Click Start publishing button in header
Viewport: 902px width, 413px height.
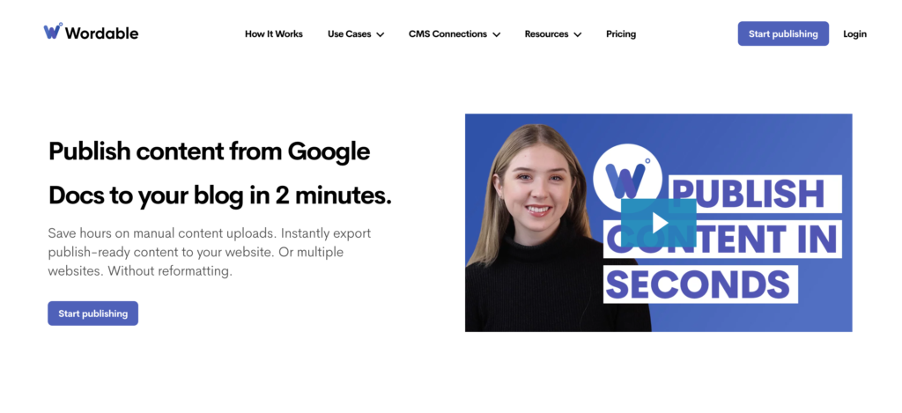coord(783,34)
